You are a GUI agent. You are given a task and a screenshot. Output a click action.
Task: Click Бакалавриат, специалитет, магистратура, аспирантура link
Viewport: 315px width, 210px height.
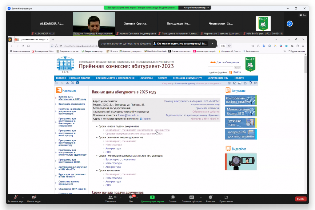(138, 130)
